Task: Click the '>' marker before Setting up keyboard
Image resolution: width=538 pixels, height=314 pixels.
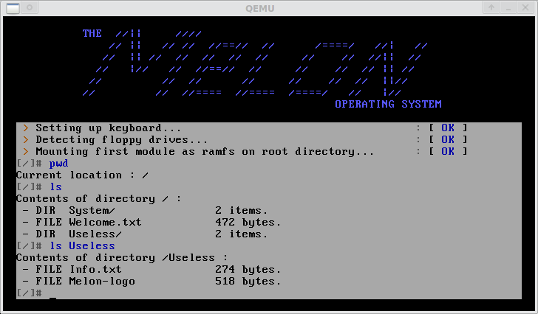Action: 26,128
